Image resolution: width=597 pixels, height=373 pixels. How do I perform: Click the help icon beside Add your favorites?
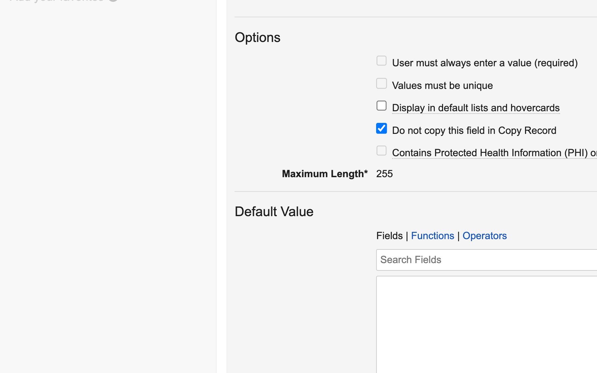[x=113, y=1]
